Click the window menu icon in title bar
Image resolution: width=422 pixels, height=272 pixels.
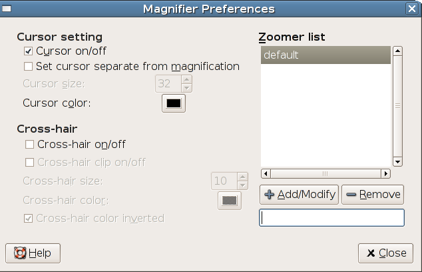[x=9, y=9]
